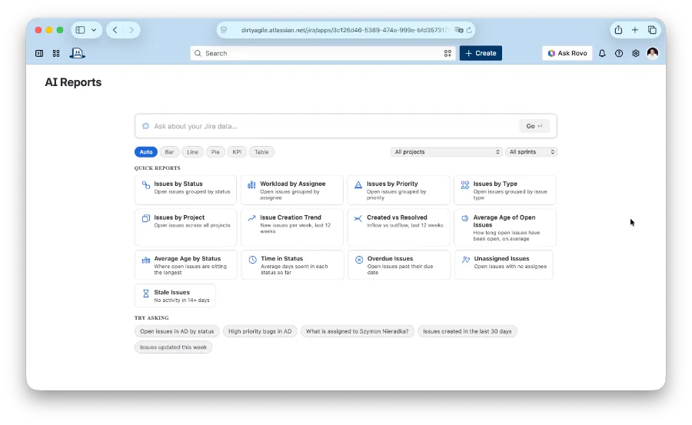
Task: Click the Average Age by Status icon
Action: pos(145,260)
